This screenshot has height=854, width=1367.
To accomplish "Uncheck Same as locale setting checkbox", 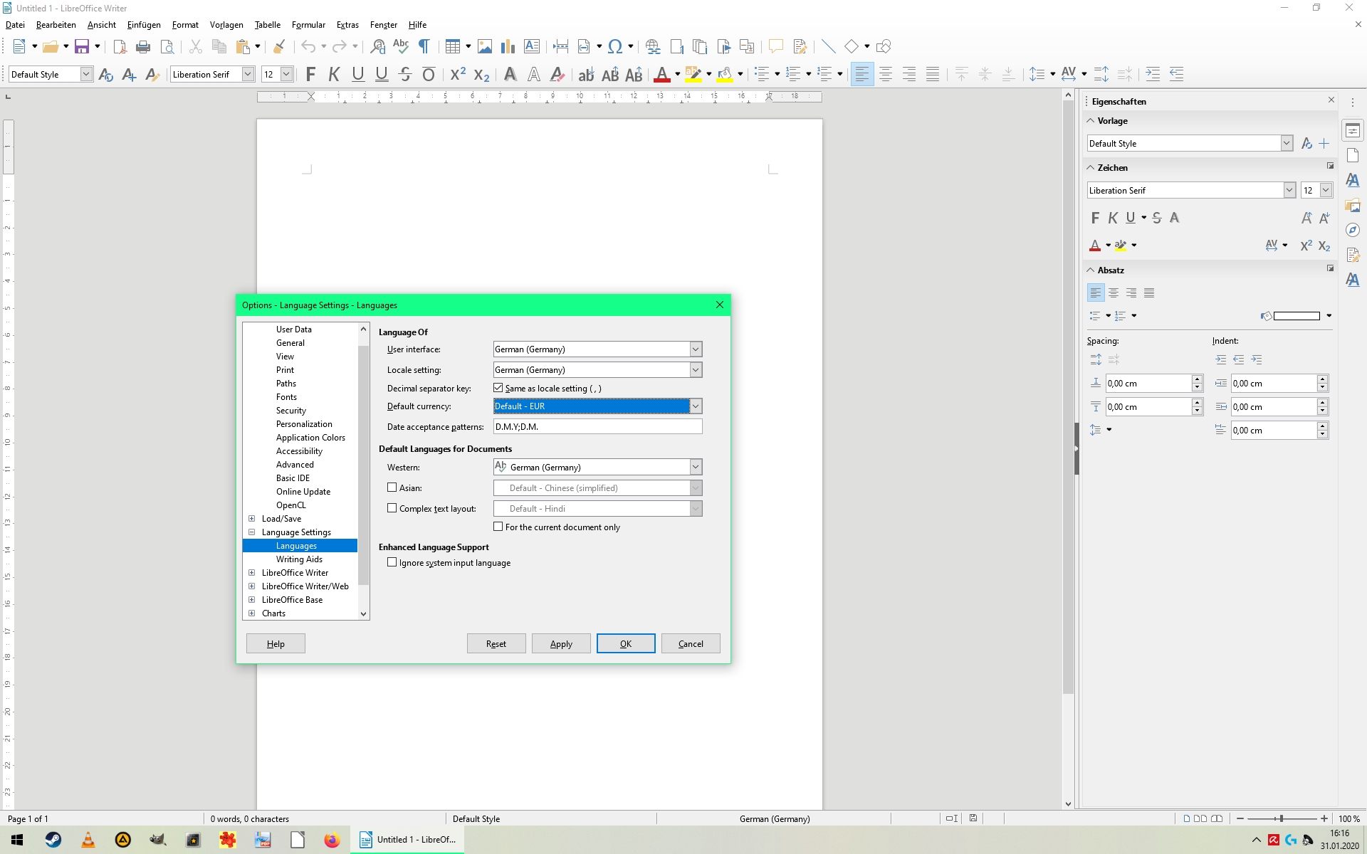I will (x=498, y=388).
